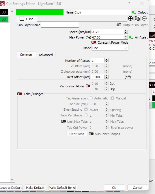Image resolution: width=155 pixels, height=194 pixels.
Task: Close the Cut Settings Editor window
Action: pos(142,3)
